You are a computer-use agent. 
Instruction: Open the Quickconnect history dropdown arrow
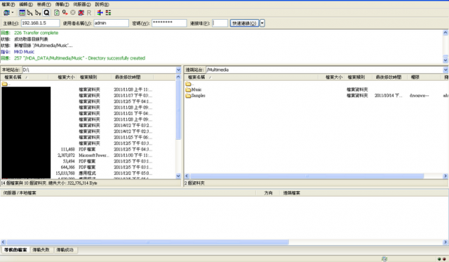point(262,23)
